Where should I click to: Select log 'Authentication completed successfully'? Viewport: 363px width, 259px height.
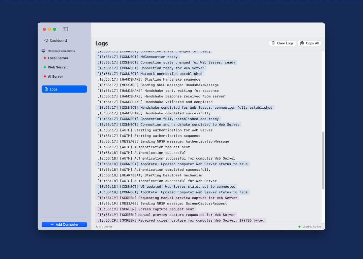click(x=154, y=169)
